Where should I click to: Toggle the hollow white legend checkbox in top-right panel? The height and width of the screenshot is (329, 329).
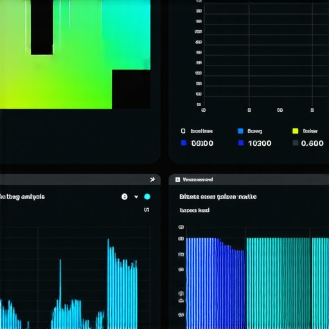183,131
